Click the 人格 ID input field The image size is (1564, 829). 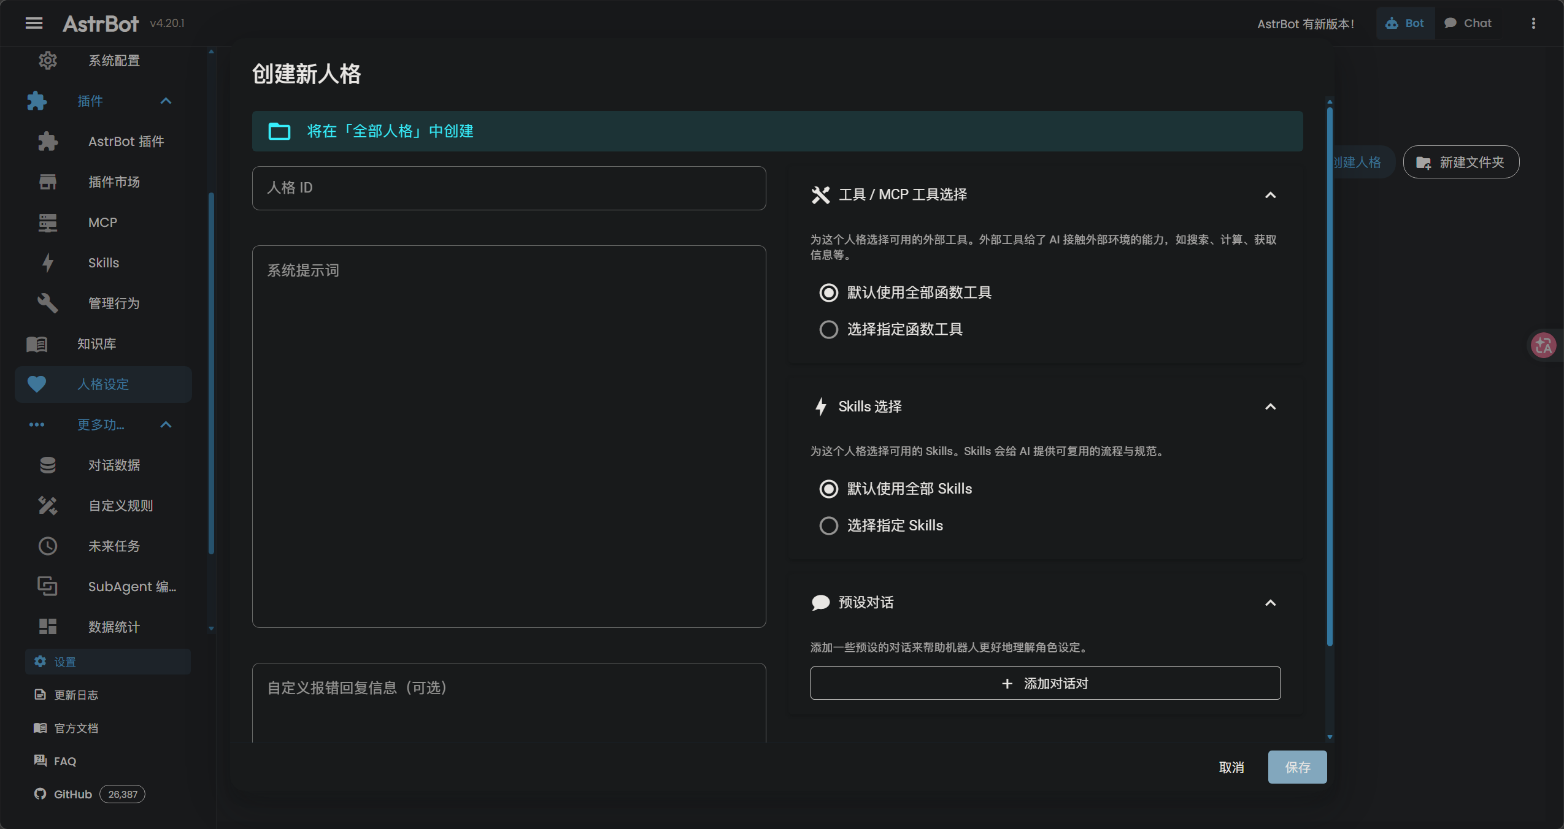pos(508,188)
